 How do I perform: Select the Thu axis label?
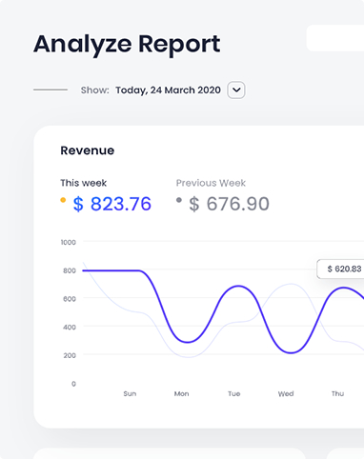click(x=337, y=393)
